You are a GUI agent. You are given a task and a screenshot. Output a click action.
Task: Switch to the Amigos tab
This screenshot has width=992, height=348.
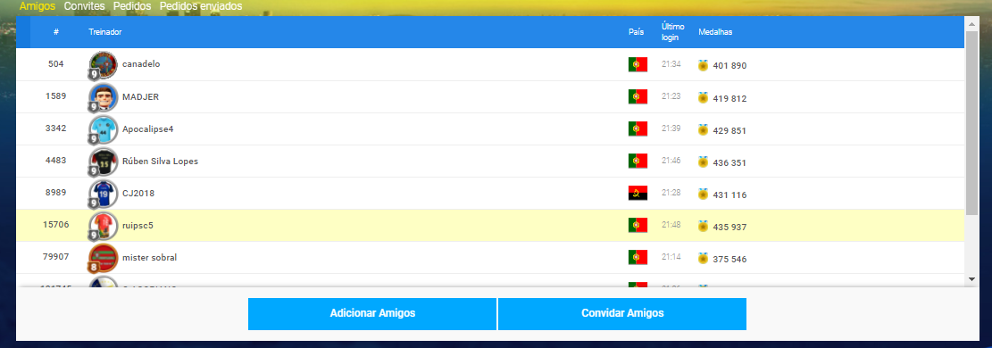(x=38, y=6)
